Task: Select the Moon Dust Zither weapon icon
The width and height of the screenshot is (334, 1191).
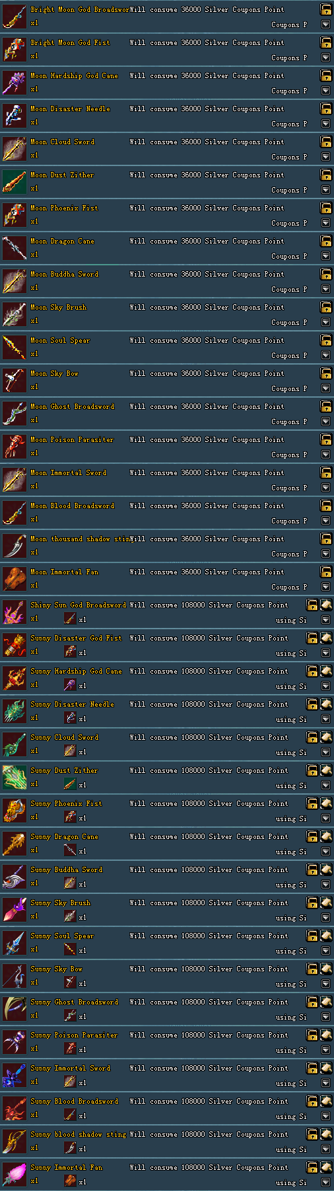Action: (14, 182)
